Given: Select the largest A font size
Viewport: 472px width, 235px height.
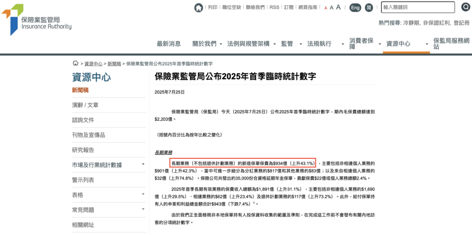Looking at the screenshot, I should point(338,7).
